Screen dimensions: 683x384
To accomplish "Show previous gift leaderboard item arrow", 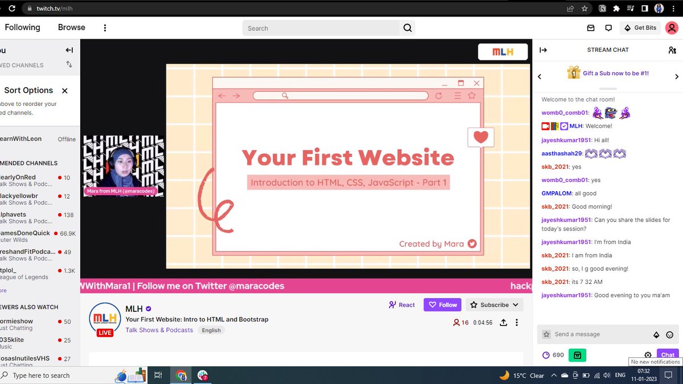I will click(540, 77).
